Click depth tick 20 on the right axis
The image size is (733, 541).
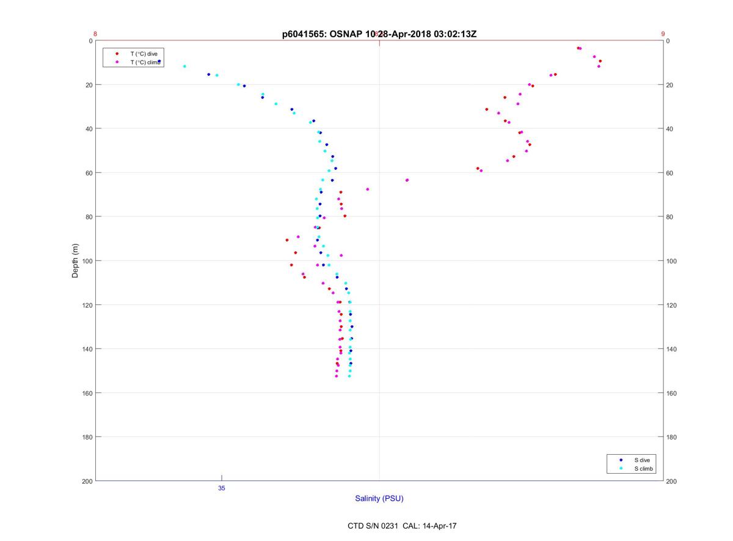click(x=669, y=85)
